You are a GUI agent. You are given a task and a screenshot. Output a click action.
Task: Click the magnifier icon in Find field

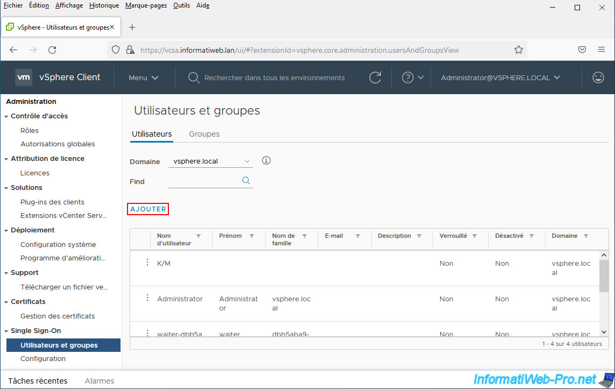[x=246, y=181]
